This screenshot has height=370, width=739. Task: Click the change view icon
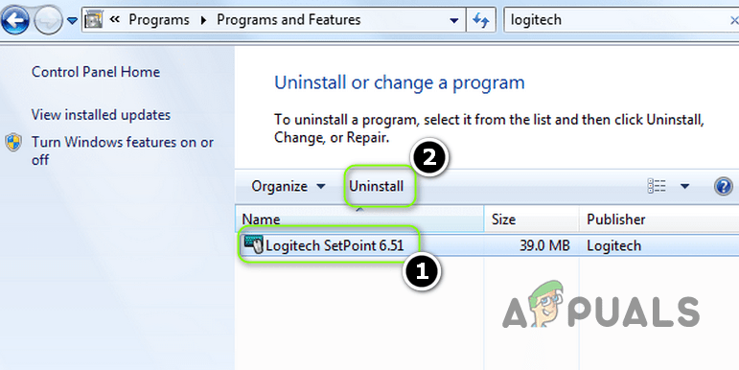coord(657,186)
